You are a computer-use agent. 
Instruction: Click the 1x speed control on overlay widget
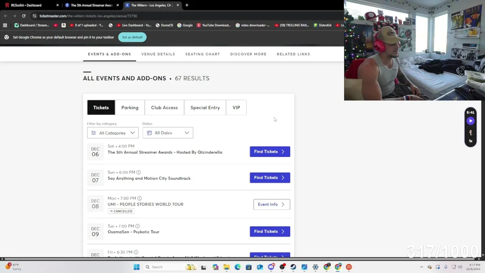pos(471,141)
